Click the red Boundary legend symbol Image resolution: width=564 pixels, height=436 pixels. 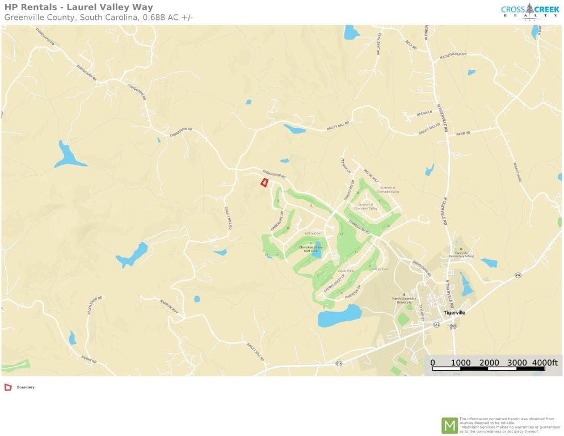8,387
